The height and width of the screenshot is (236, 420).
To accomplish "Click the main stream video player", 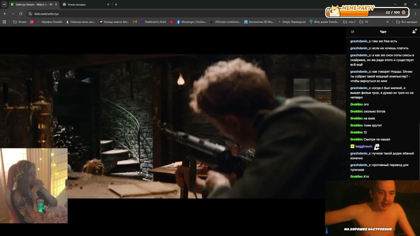I will pos(173,126).
